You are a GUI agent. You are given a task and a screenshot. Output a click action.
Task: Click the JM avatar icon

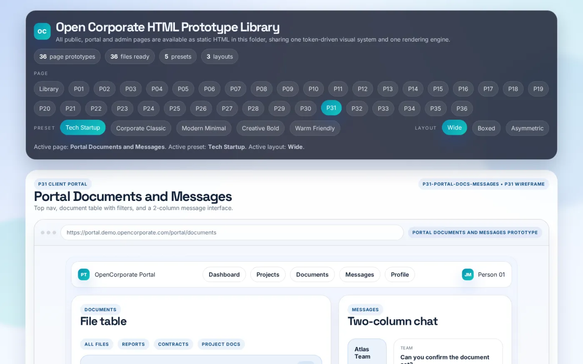pos(468,275)
